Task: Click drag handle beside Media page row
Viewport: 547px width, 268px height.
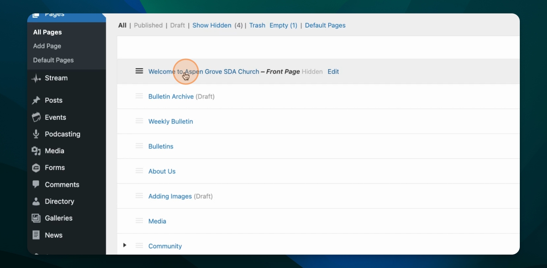Action: pos(139,221)
